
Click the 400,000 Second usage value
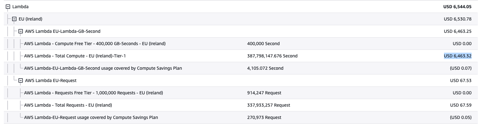(x=263, y=44)
